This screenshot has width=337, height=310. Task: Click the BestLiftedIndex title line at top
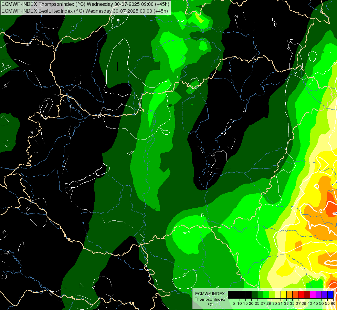85,11
